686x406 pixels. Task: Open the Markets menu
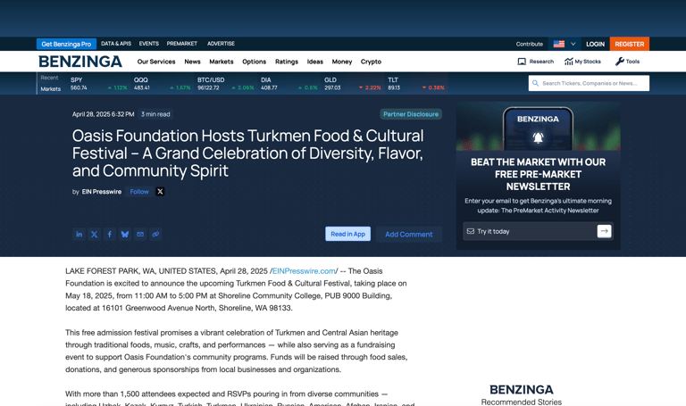(x=222, y=62)
